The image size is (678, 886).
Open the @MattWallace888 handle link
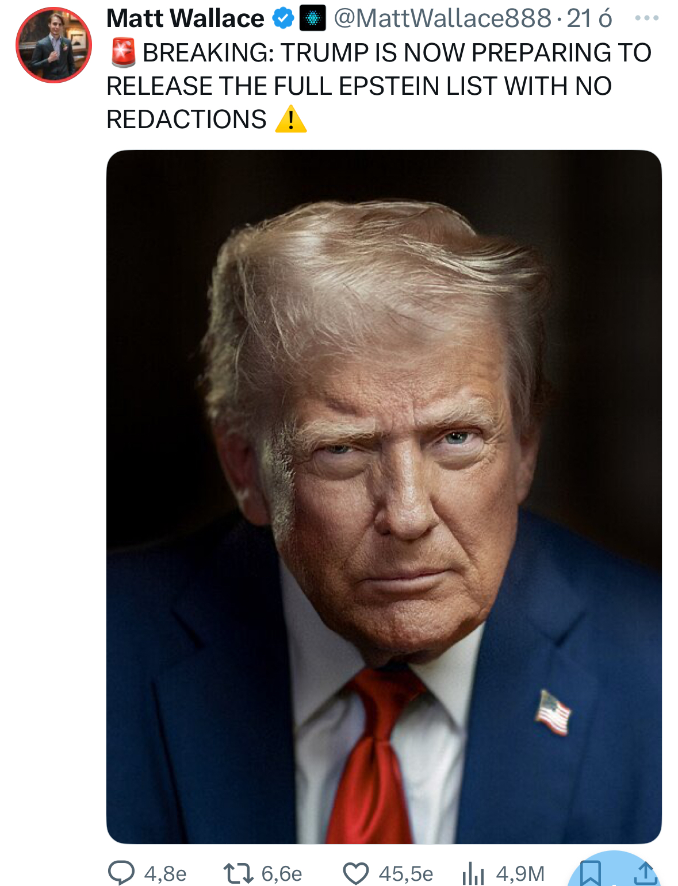(443, 18)
